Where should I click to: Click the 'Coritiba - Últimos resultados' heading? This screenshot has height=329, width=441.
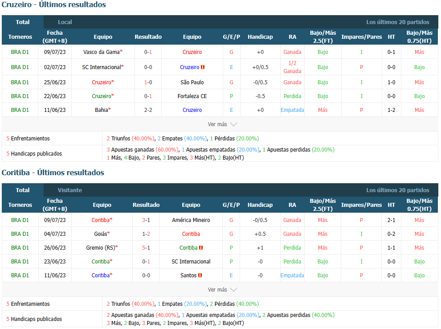pyautogui.click(x=53, y=172)
